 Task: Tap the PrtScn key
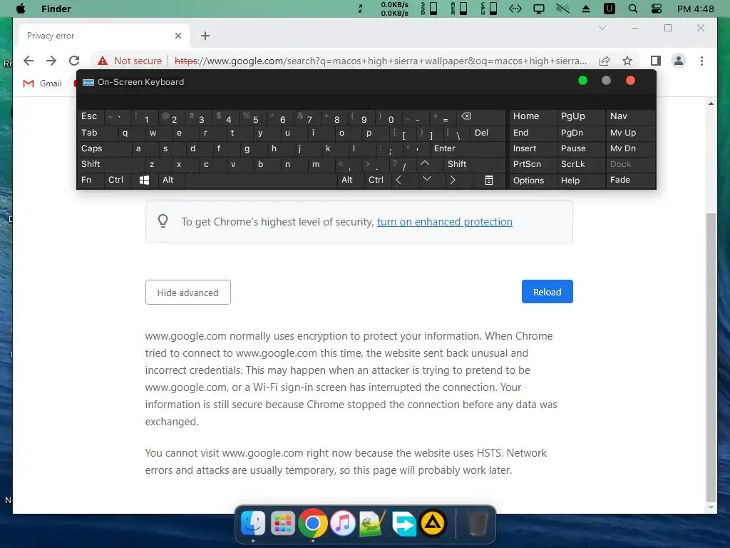(532, 164)
